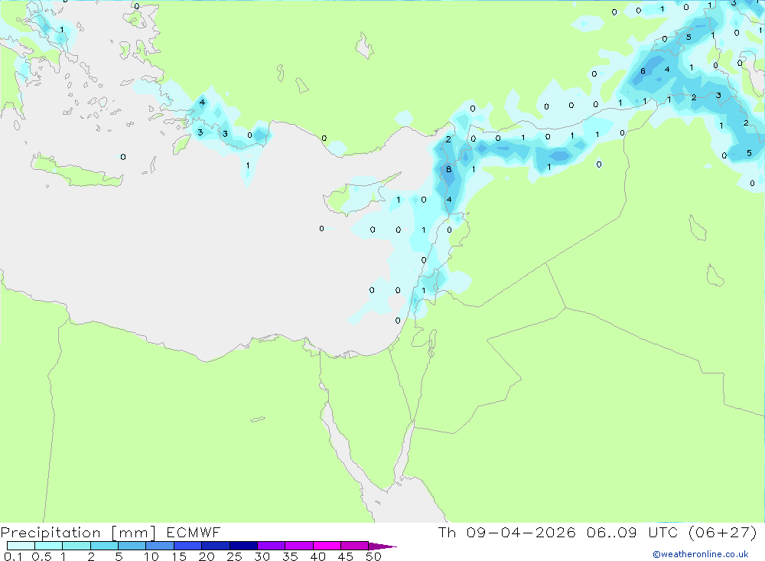Click the 'ECMWF' model label
Image resolution: width=765 pixels, height=561 pixels.
click(x=194, y=532)
